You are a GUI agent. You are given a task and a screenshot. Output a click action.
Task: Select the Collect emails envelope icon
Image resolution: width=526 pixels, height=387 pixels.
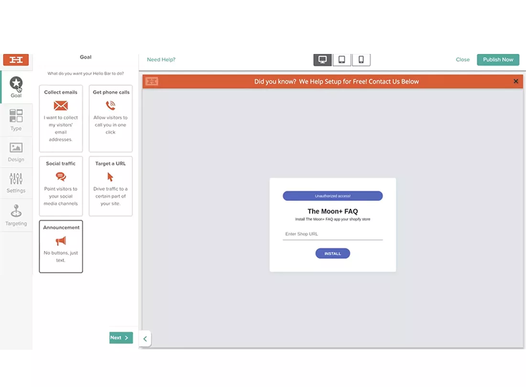61,106
